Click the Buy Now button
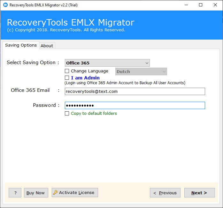The height and width of the screenshot is (208, 223). 36,193
